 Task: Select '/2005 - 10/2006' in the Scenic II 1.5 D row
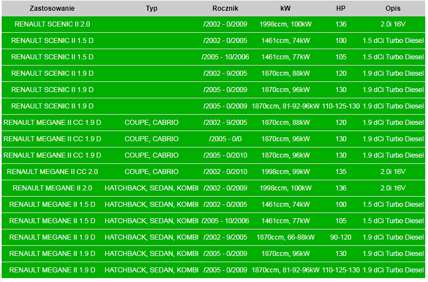(x=225, y=57)
